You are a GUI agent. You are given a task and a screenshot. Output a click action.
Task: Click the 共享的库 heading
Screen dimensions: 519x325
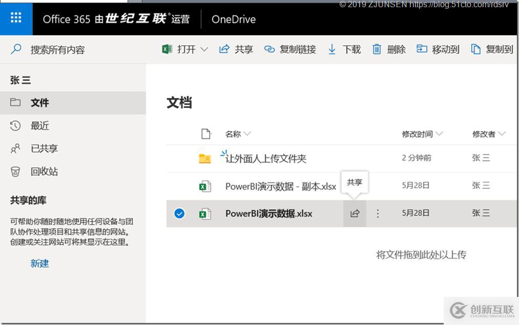click(28, 200)
